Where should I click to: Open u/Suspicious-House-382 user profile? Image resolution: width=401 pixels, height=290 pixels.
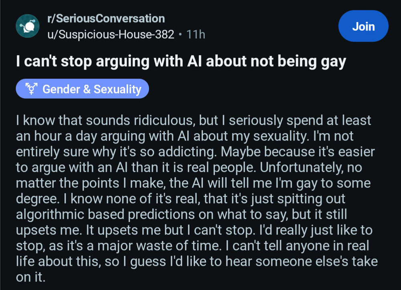pos(110,34)
